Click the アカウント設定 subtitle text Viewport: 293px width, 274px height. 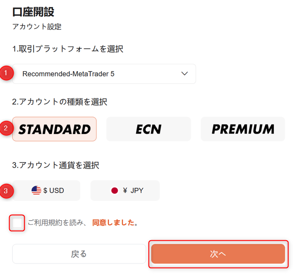[37, 26]
